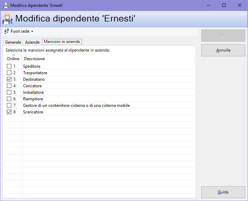Sort list by Ordine column header
This screenshot has width=248, height=201.
click(13, 58)
